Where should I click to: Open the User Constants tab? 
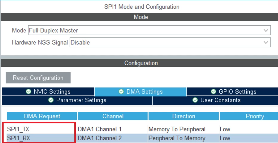click(x=215, y=100)
